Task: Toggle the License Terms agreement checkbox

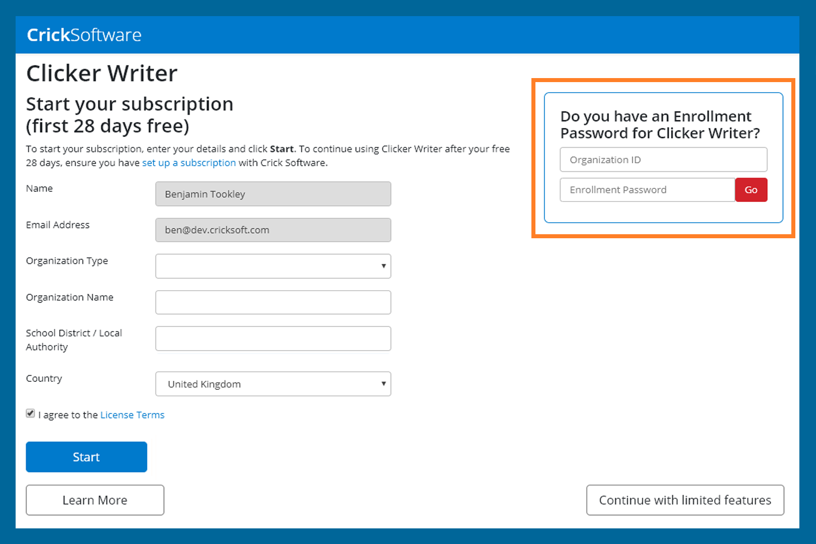Action: click(x=31, y=414)
